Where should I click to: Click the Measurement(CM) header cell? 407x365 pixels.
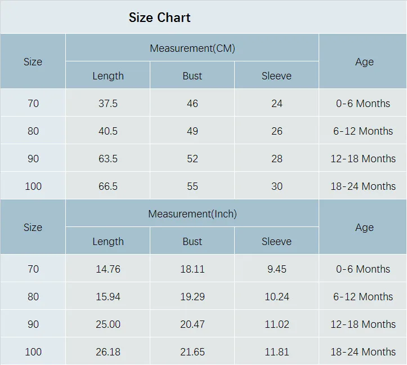coord(192,48)
